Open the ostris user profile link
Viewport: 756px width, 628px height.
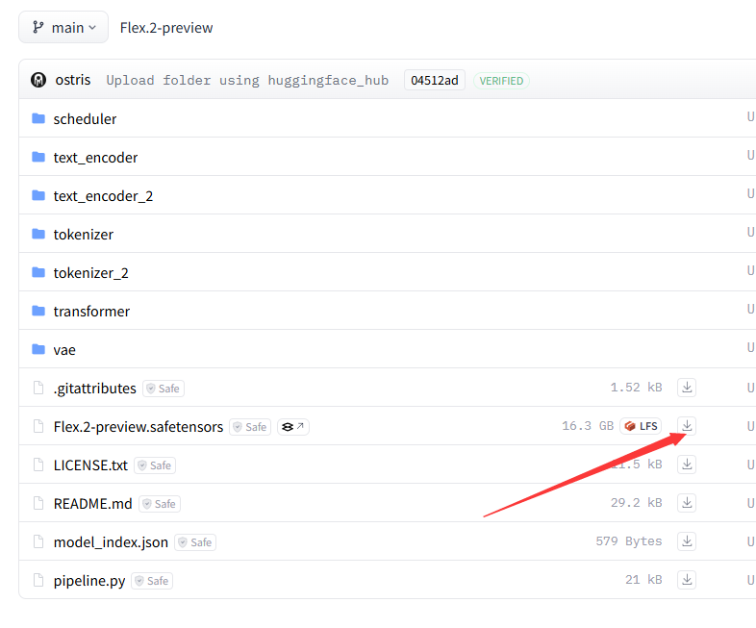click(73, 80)
